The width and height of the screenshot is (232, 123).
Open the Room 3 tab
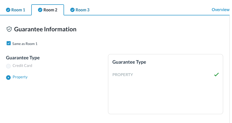pyautogui.click(x=82, y=10)
